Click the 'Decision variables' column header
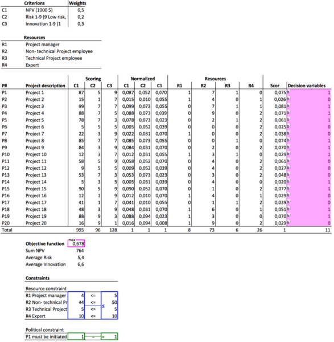 [307, 85]
